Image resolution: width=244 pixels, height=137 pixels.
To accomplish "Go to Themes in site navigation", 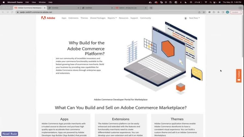I will tap(84, 18).
